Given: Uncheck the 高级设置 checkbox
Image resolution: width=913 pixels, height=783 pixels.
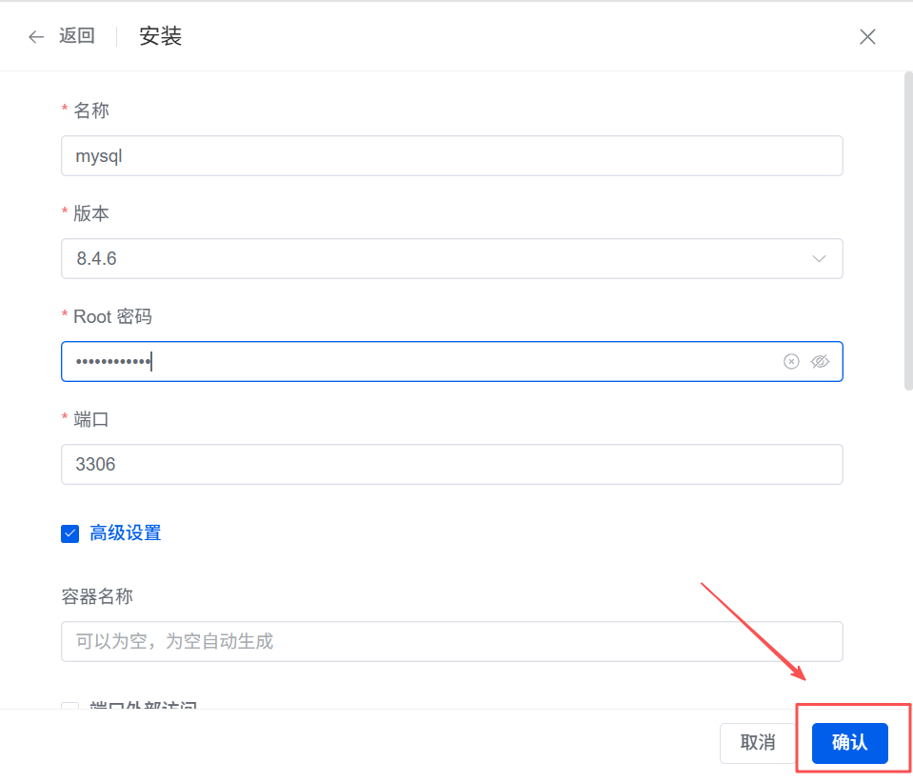Looking at the screenshot, I should (69, 533).
